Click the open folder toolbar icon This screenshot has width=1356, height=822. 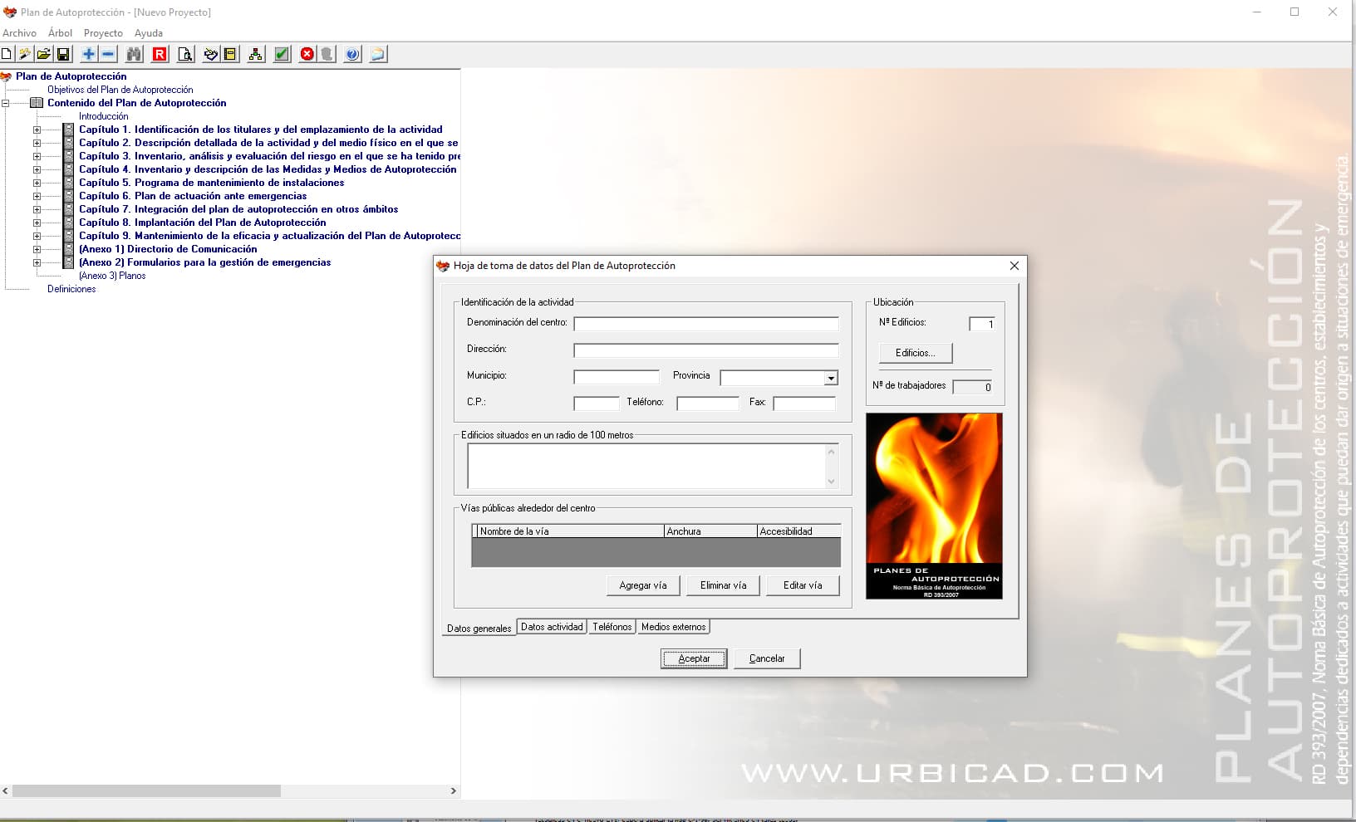coord(43,54)
